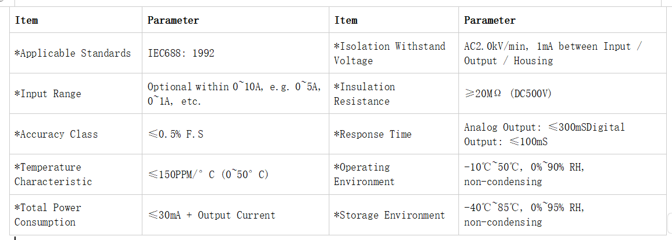This screenshot has width=672, height=240.
Task: Select the '*Isolation Withstand Voltage' cell
Action: click(x=394, y=53)
